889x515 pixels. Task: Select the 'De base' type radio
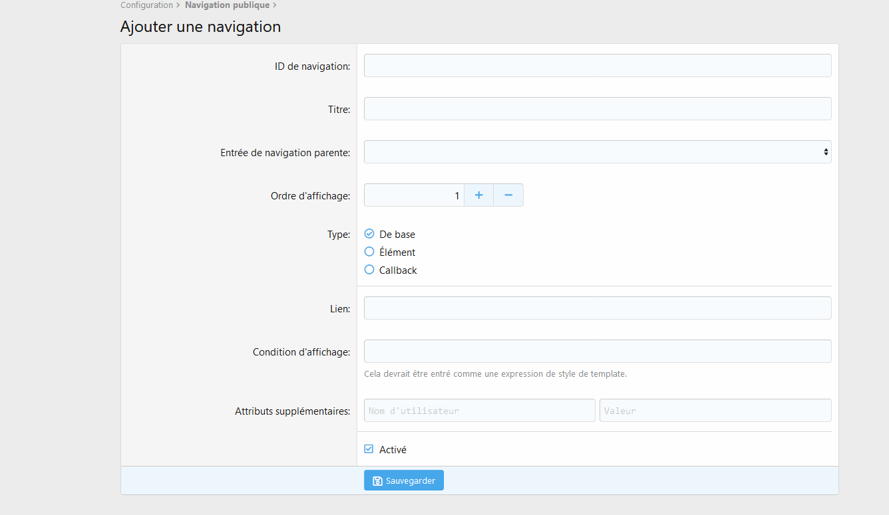coord(369,234)
